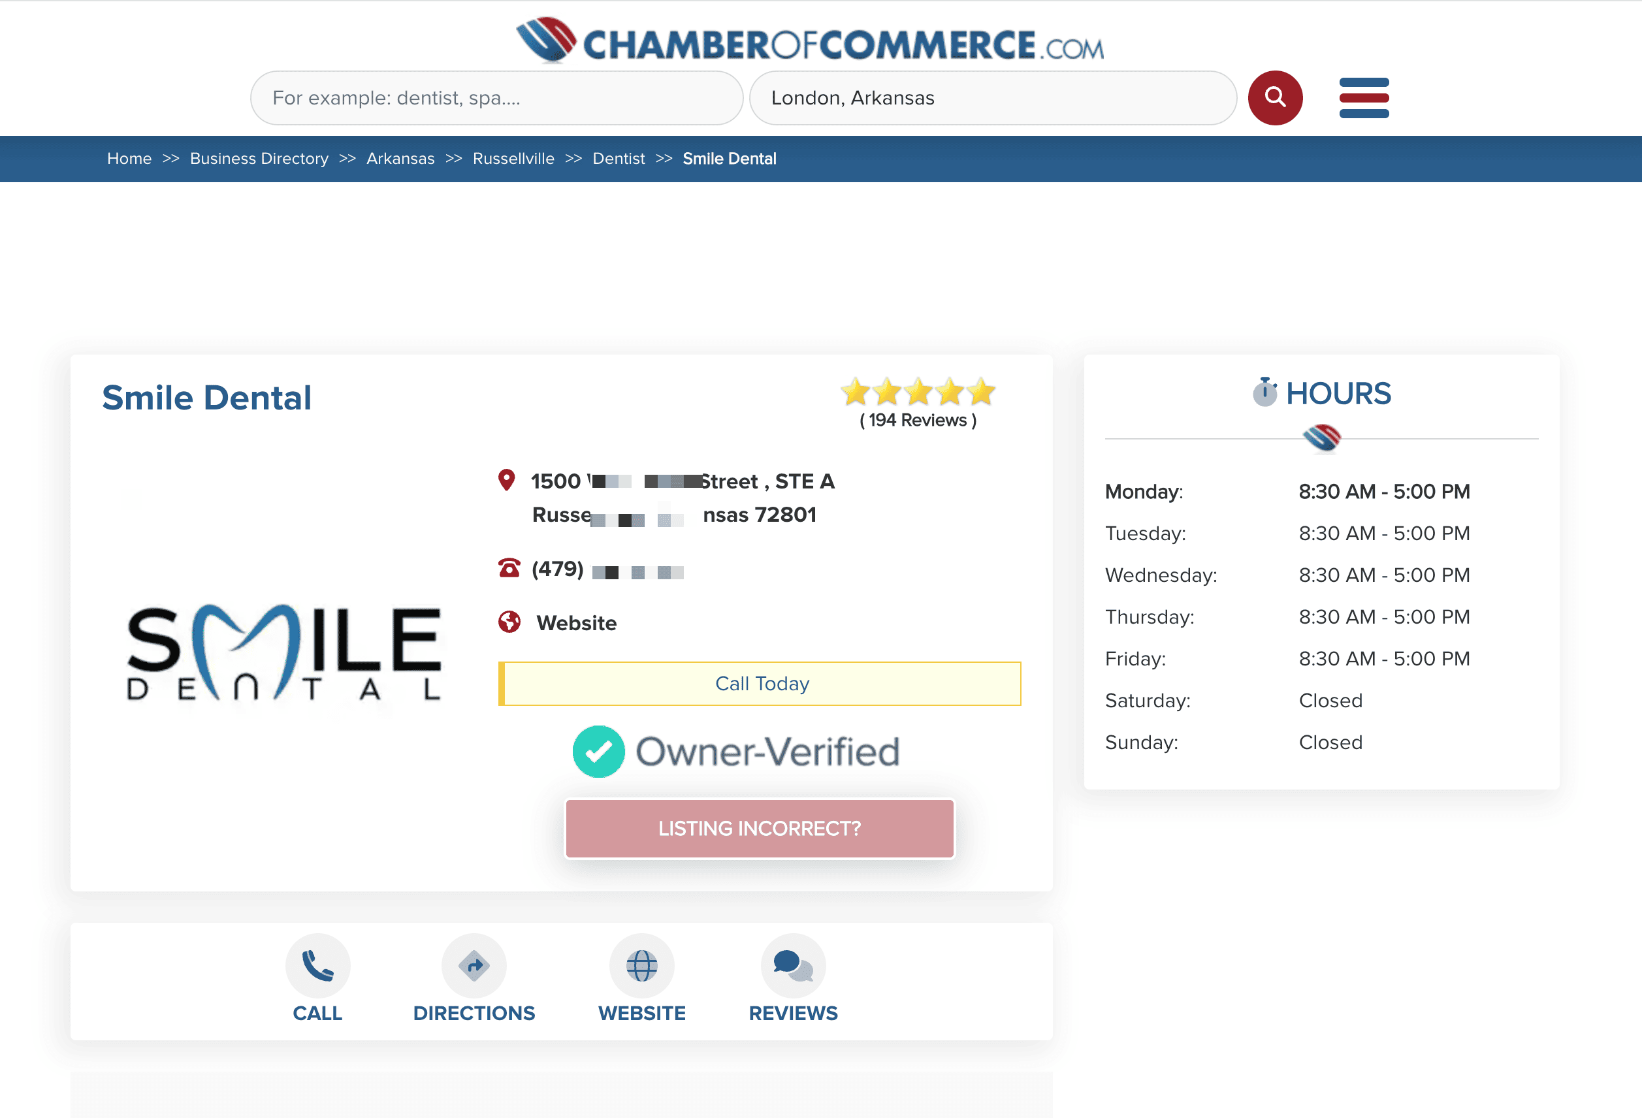Open the Russellville breadcrumb link
1642x1118 pixels.
point(513,158)
